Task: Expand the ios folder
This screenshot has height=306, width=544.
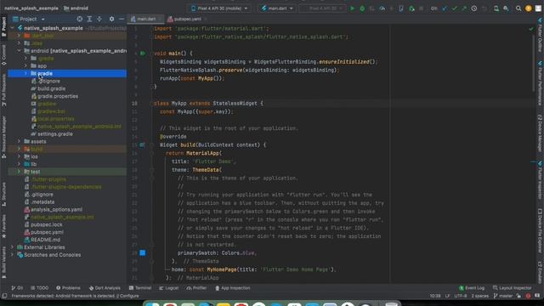Action: 19,156
